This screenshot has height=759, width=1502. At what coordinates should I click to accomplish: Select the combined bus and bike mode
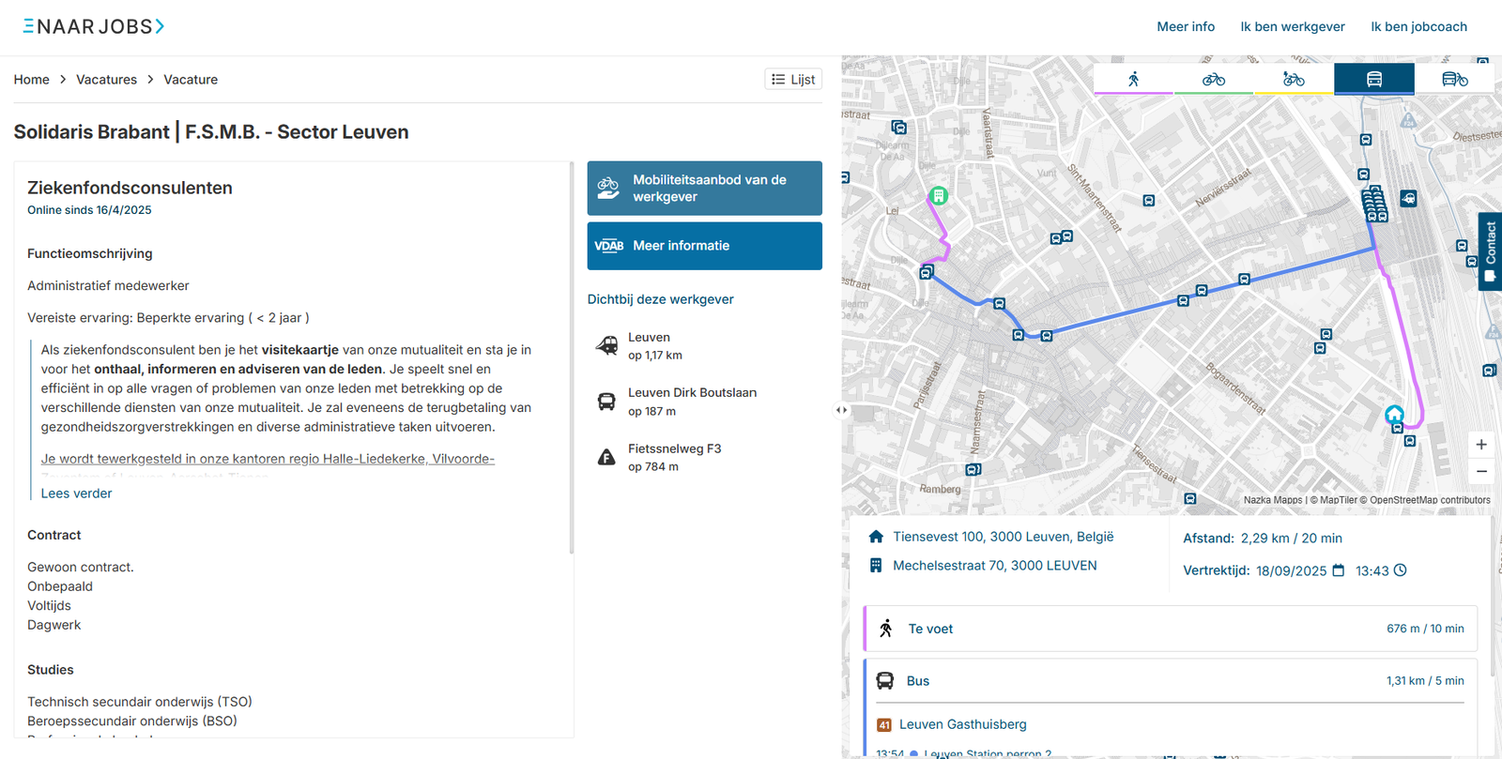[1454, 80]
